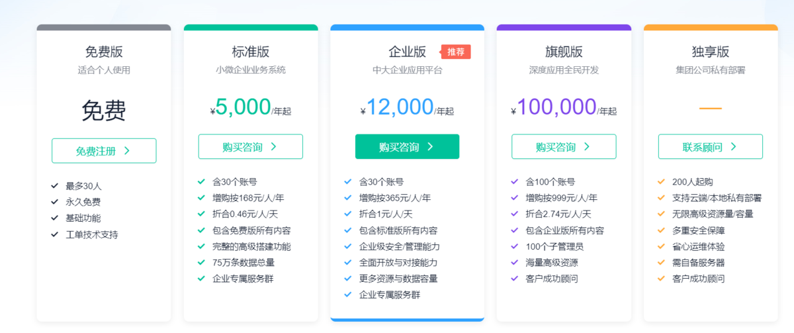Click the orange checkmark beside 200人起购
Screen dimensions: 794x333
(661, 181)
